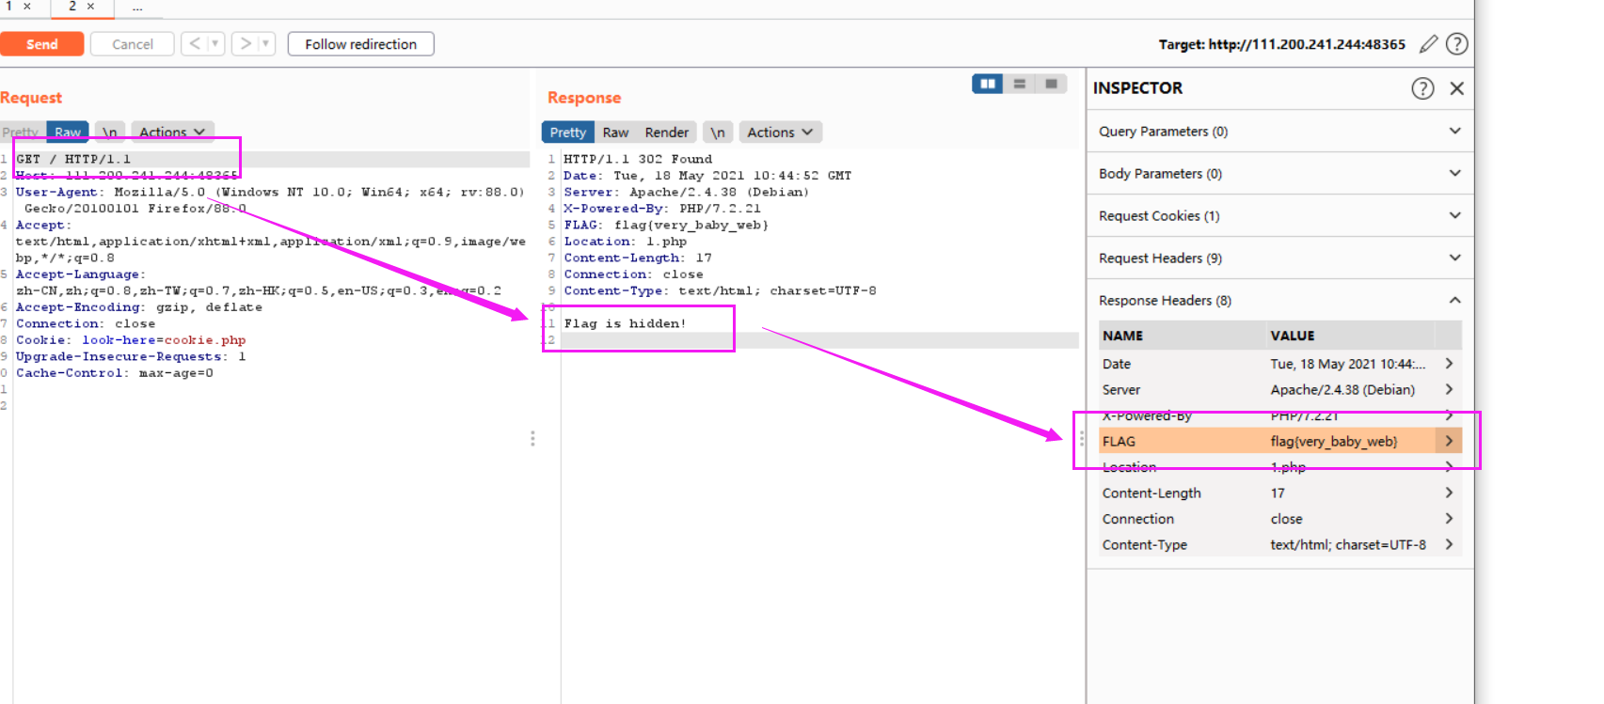Choose top-bottom split layout icon
The height and width of the screenshot is (704, 1604).
[x=1019, y=84]
